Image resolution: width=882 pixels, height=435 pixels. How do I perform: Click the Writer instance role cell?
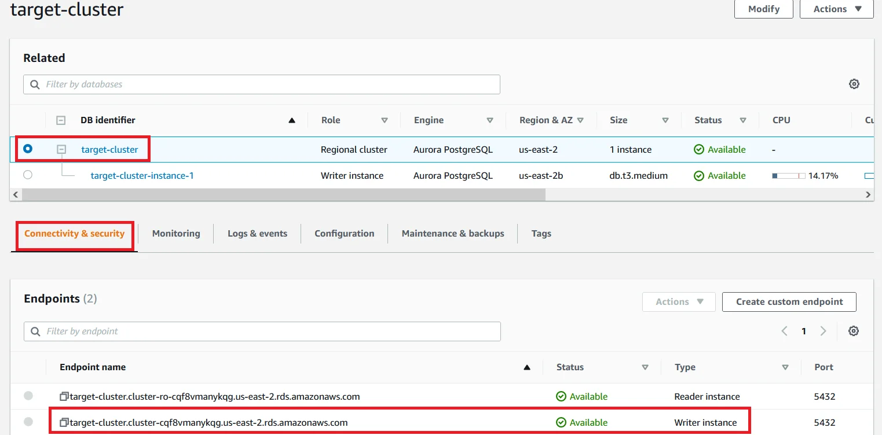pos(352,175)
